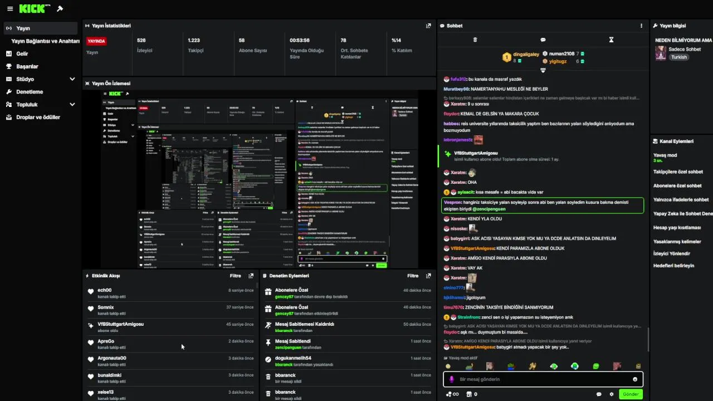This screenshot has height=401, width=713.
Task: Click the ban icon next to dogukanmelih54
Action: coord(268,359)
